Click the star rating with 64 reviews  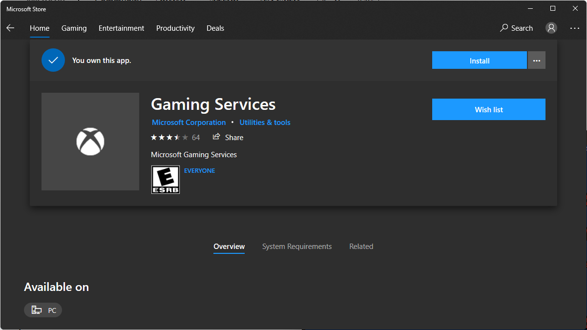175,138
